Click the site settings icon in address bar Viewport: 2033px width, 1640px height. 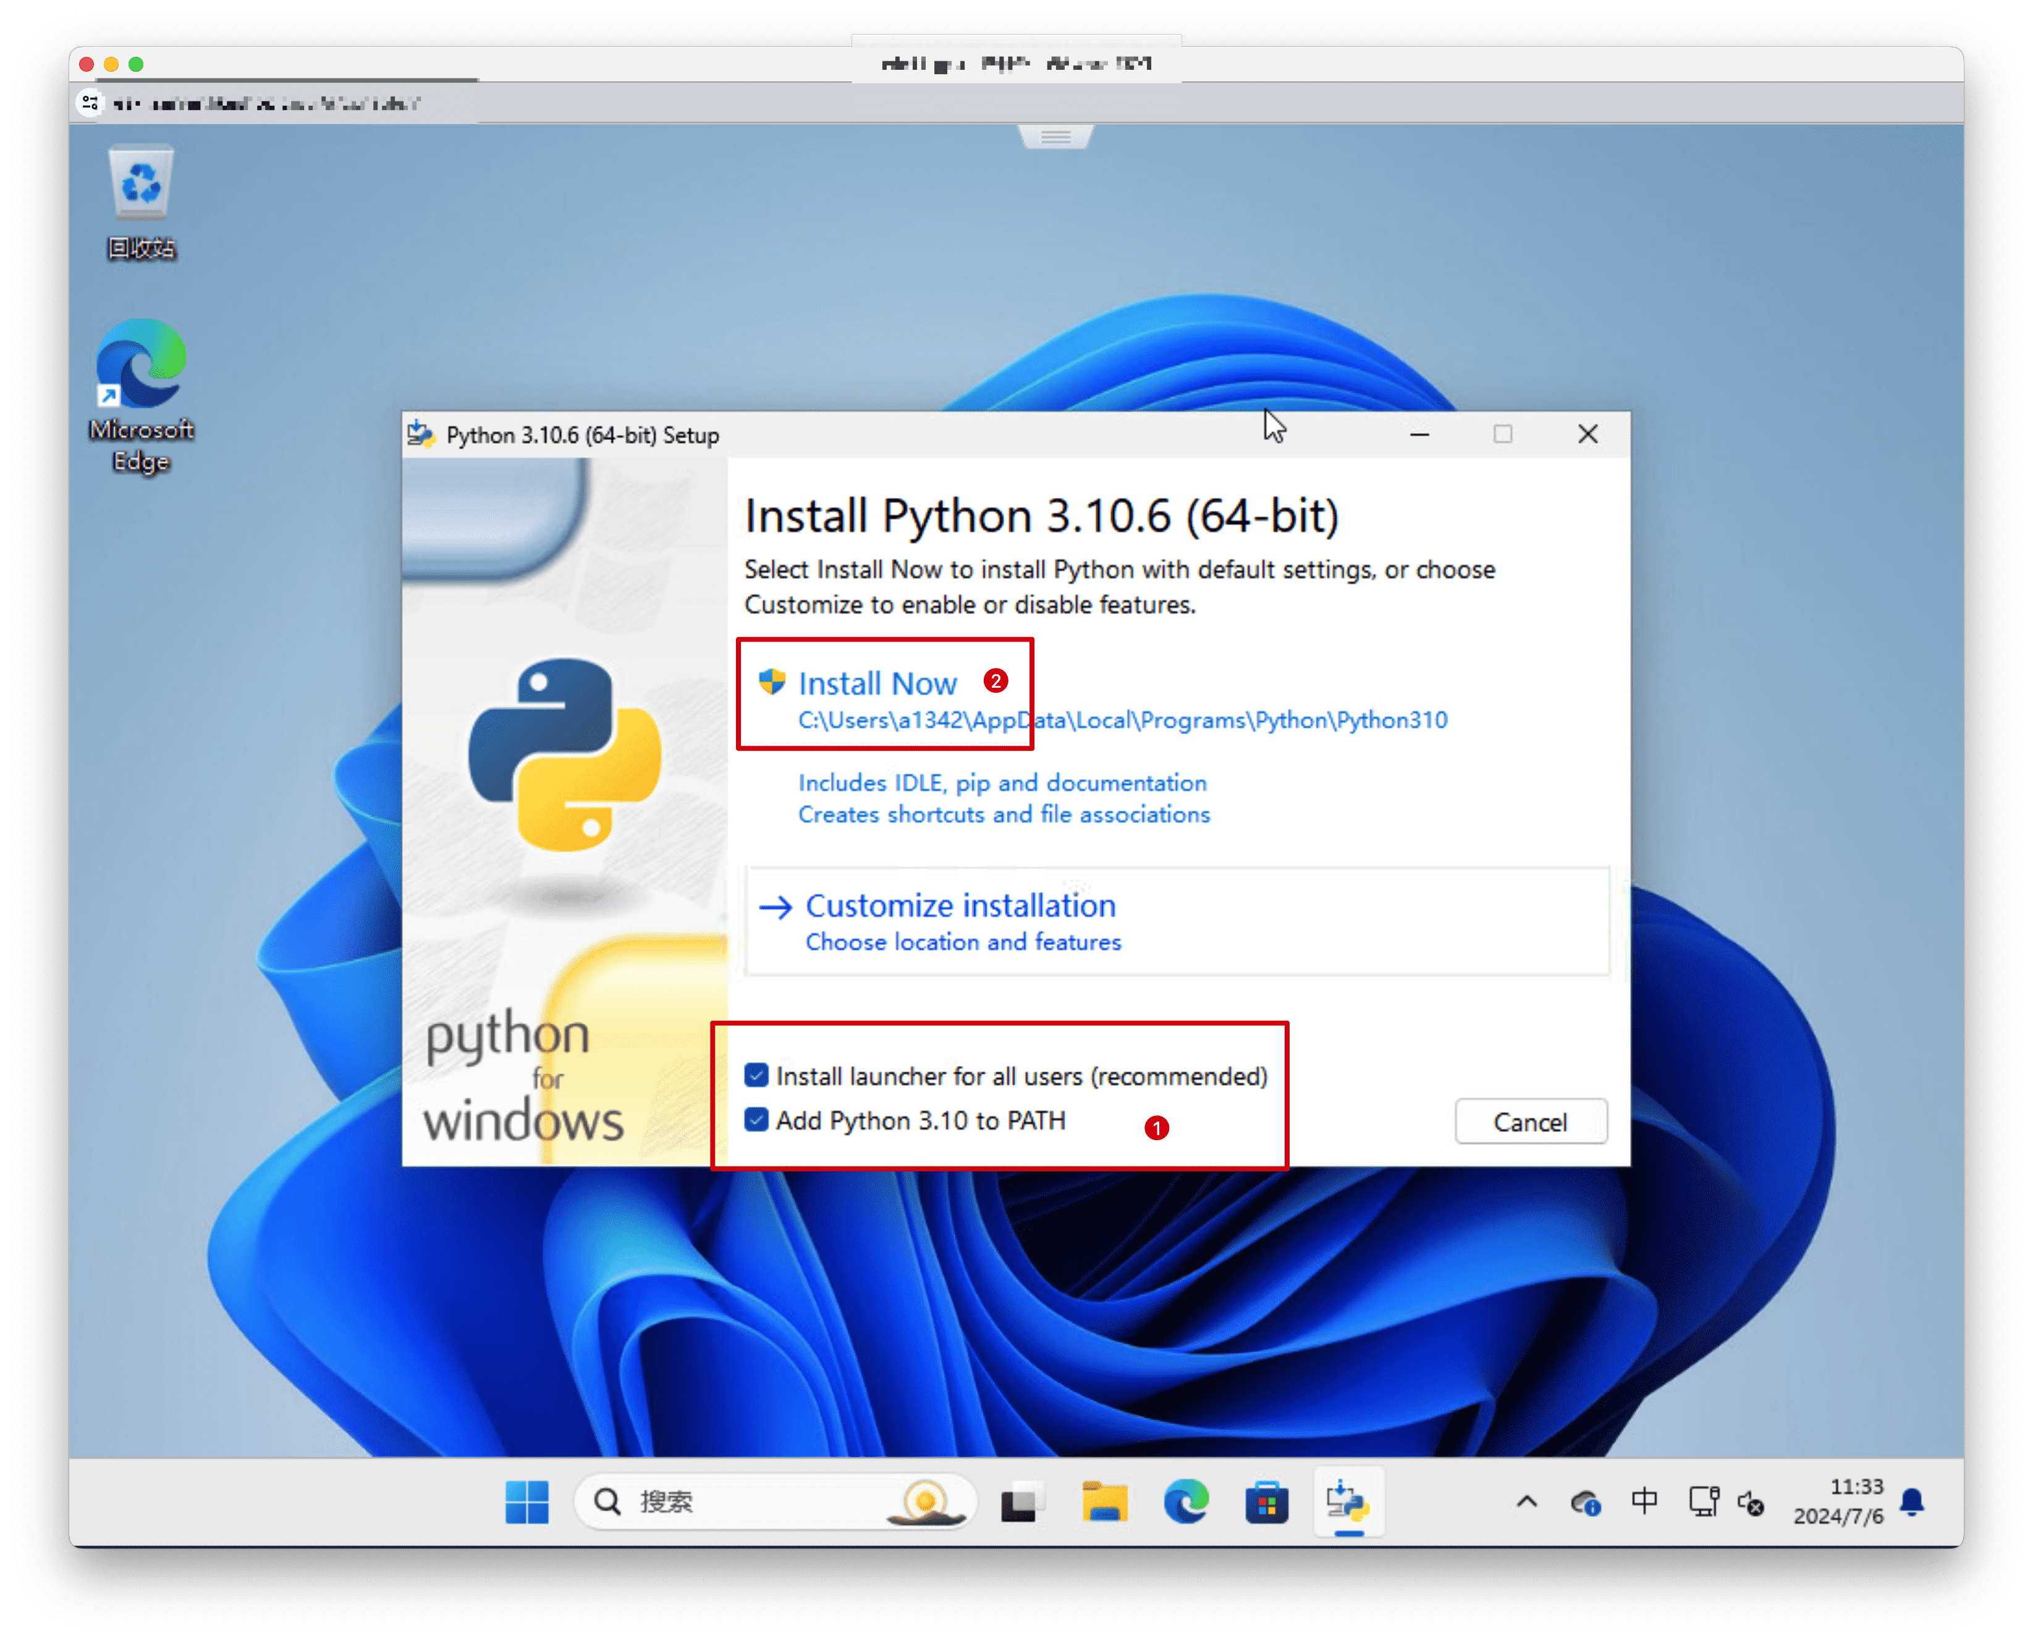[x=90, y=102]
